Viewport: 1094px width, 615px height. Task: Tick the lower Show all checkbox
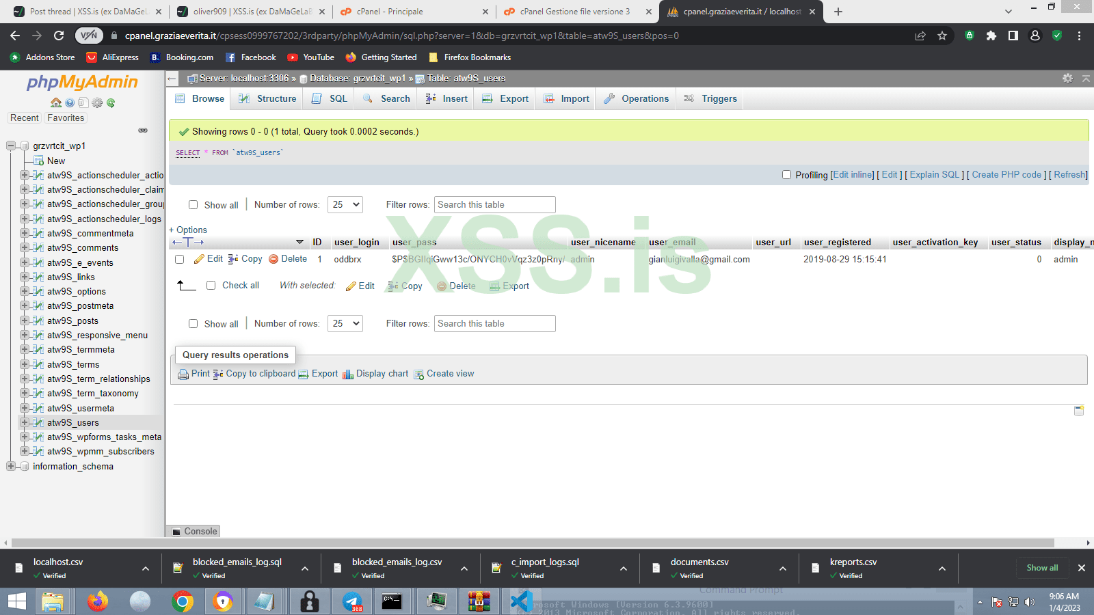click(x=193, y=324)
